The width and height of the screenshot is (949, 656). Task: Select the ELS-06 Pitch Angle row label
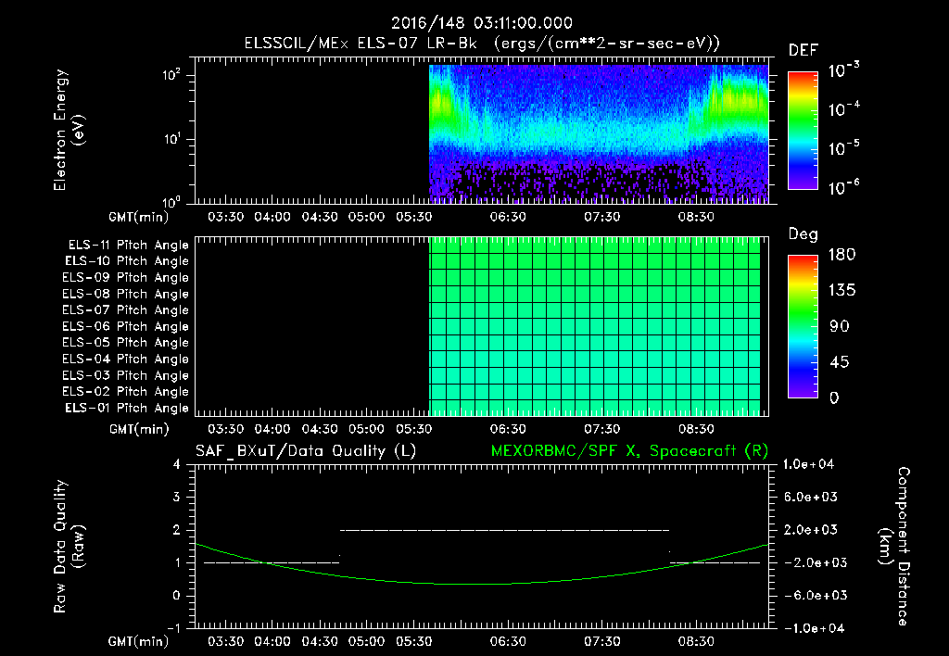click(x=125, y=327)
